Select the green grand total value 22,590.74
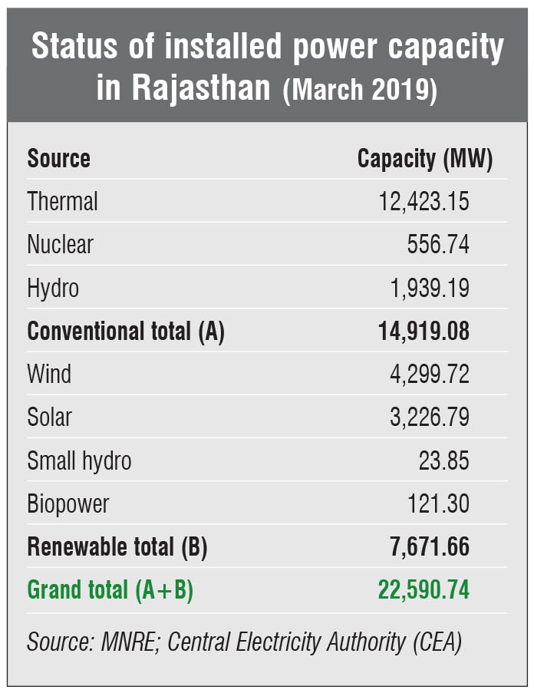534x693 pixels. coord(424,590)
